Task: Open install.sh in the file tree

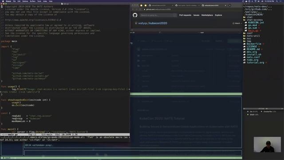Action: point(254,55)
